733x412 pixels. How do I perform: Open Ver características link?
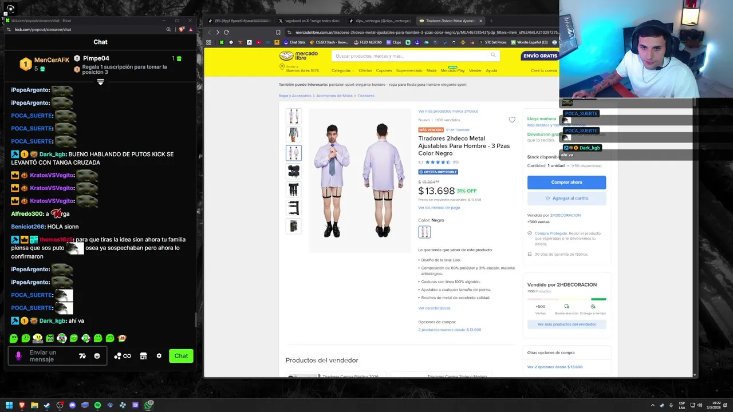[434, 308]
